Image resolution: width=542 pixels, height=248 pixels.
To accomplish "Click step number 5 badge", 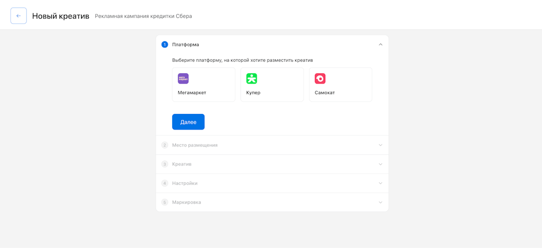I will (165, 202).
